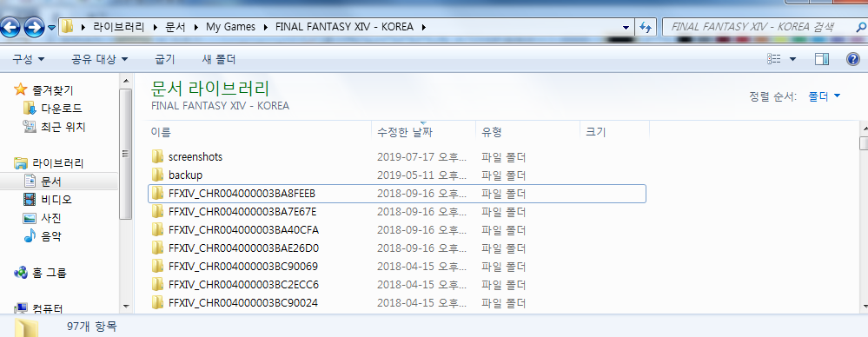The height and width of the screenshot is (337, 868).
Task: Click the 굽기 button
Action: click(165, 59)
